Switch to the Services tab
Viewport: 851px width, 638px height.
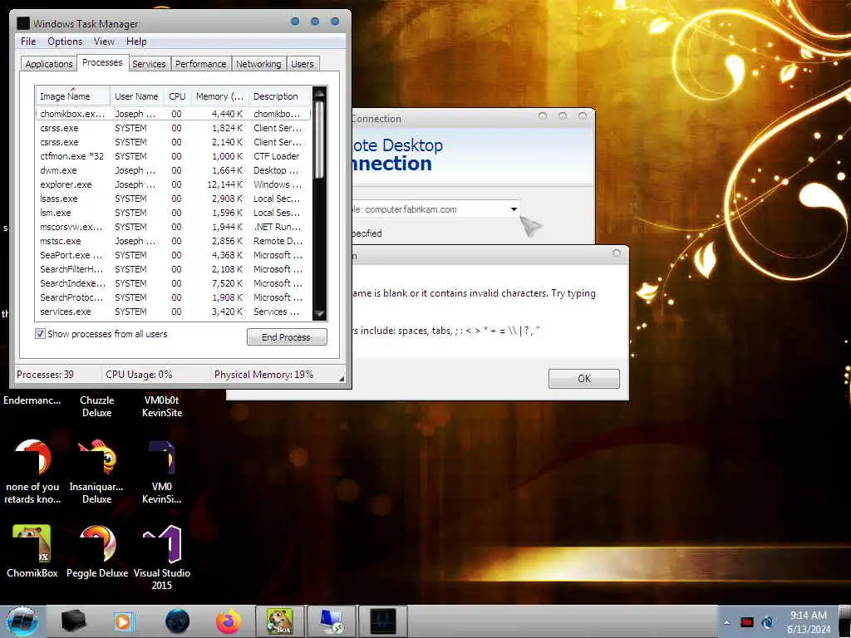[x=149, y=64]
